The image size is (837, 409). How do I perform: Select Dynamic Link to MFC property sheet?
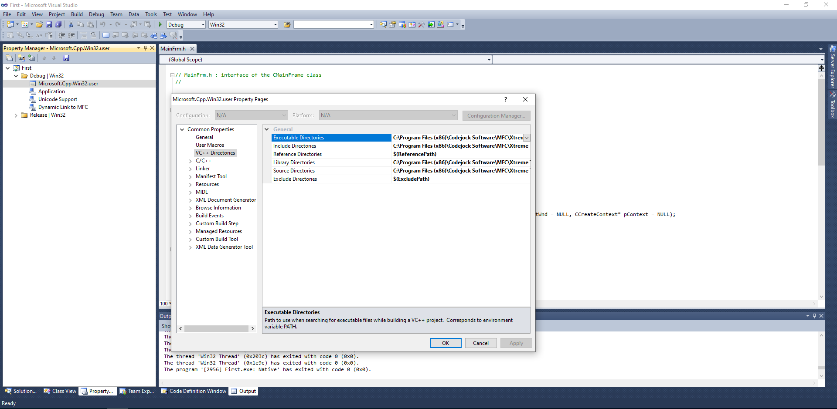[63, 107]
